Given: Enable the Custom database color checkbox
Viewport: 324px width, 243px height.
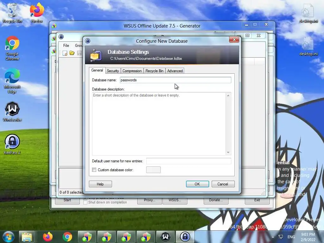Looking at the screenshot, I should [94, 170].
